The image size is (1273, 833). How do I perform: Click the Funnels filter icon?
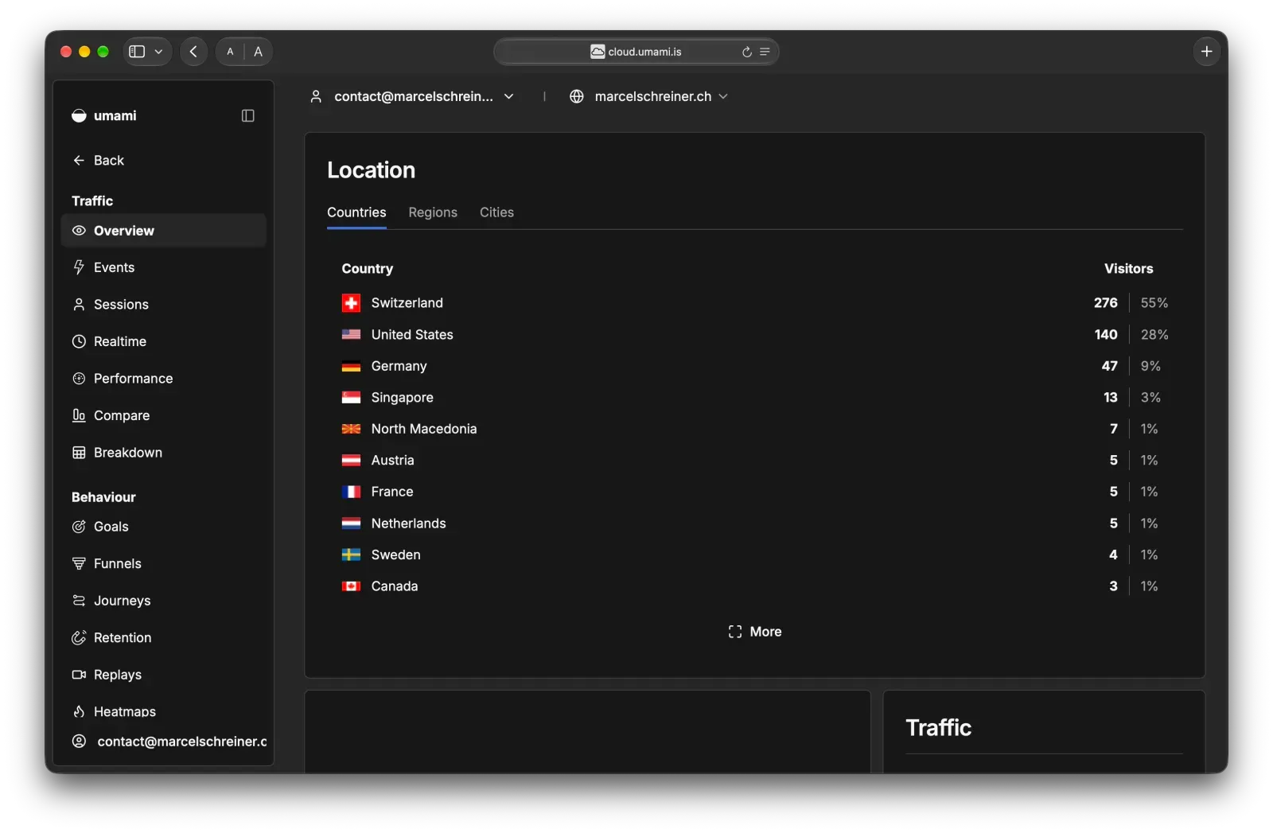tap(79, 564)
